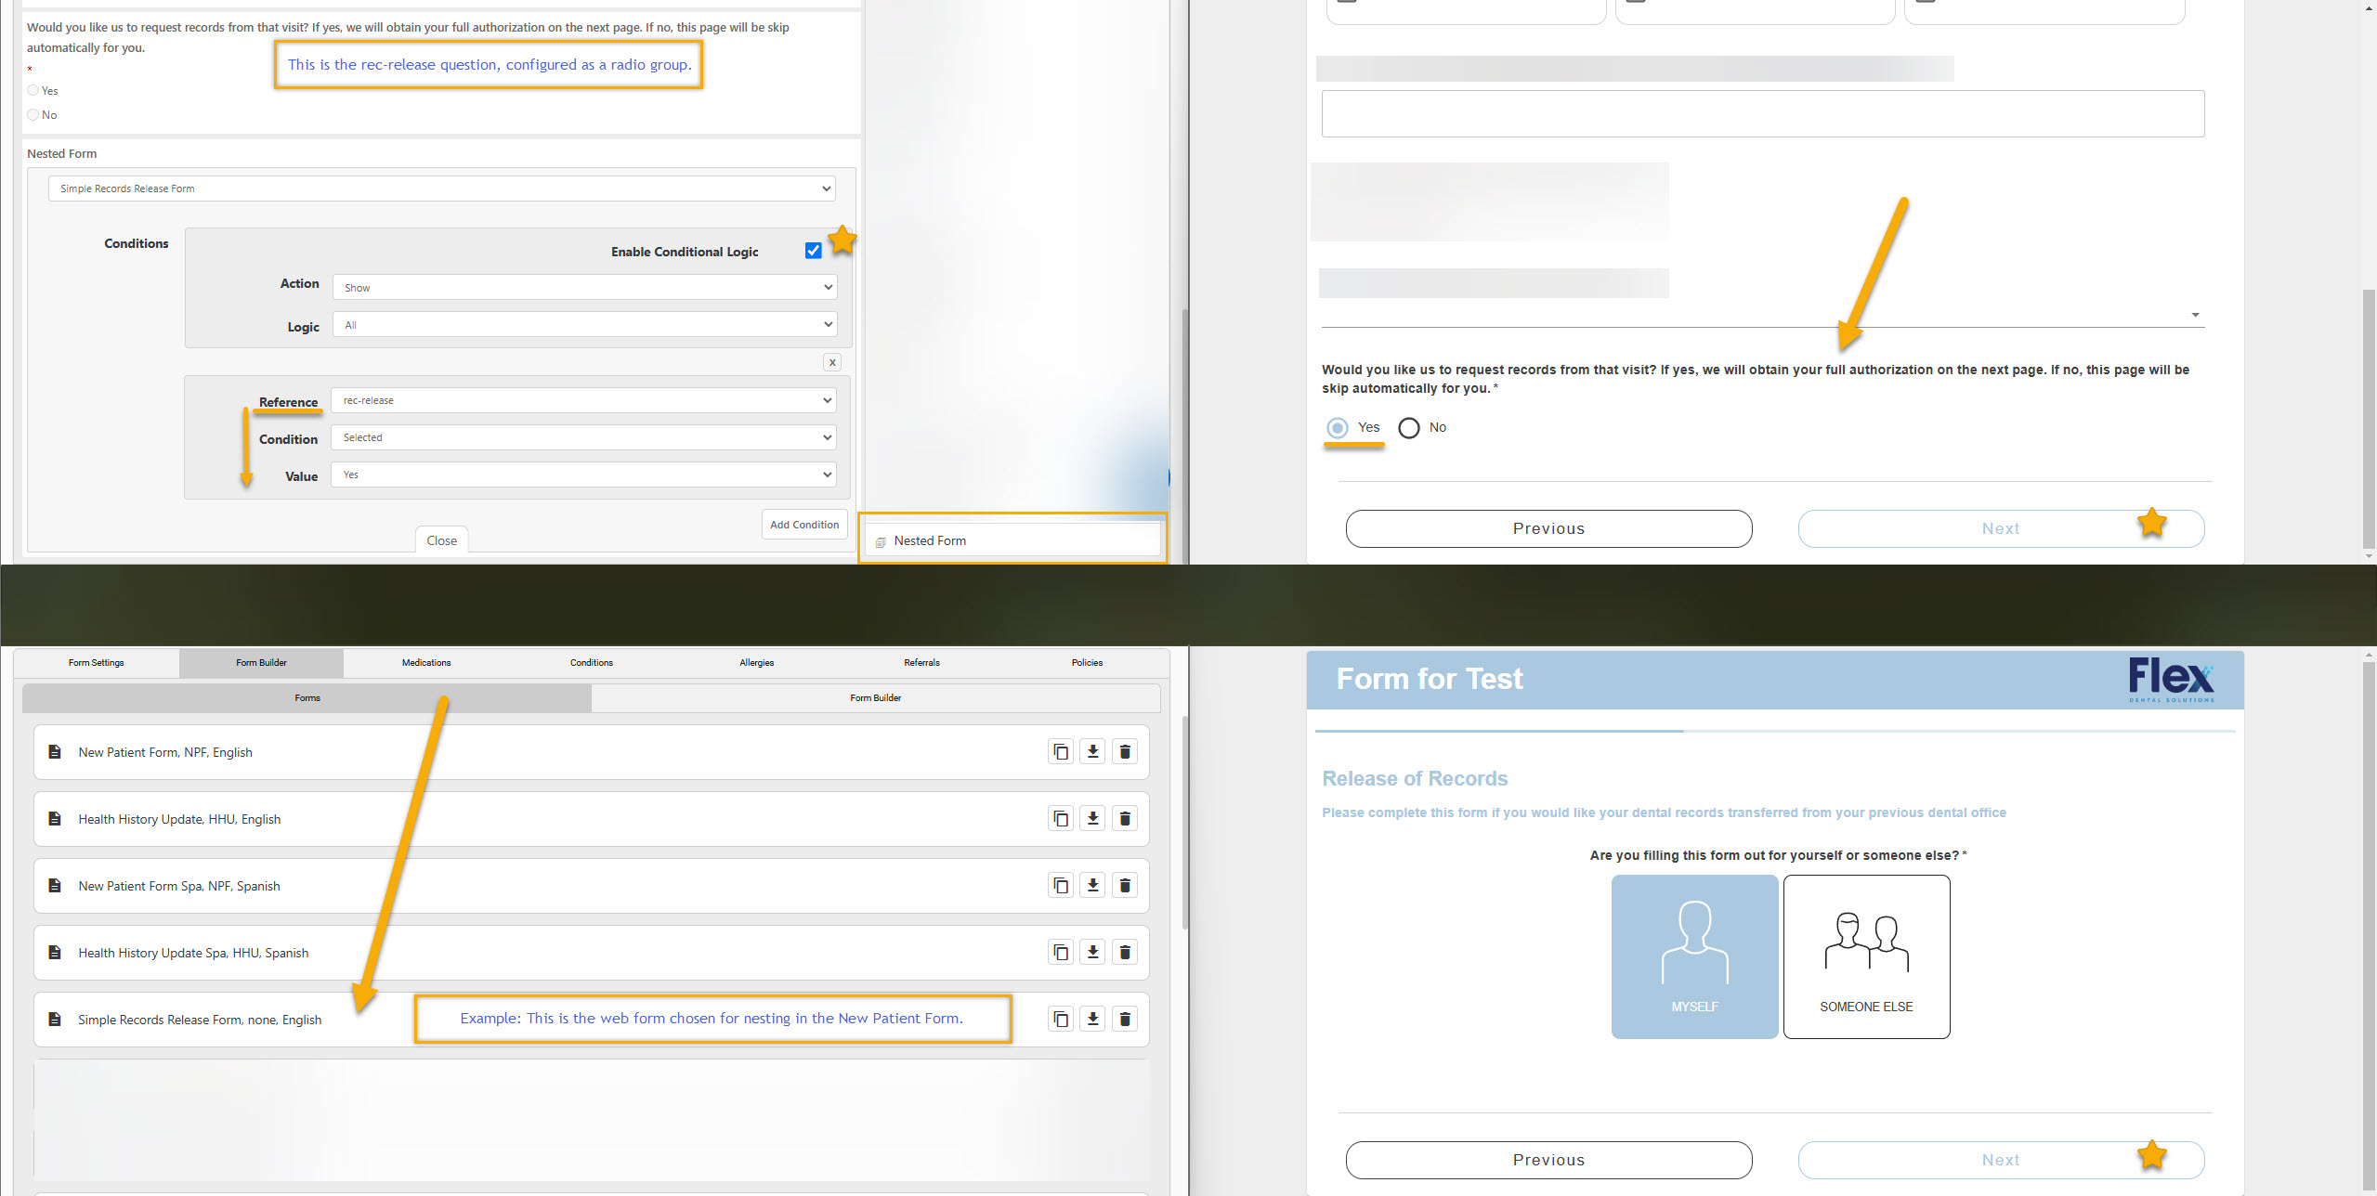Copy the New Patient Form Spa, NPF, Spanish form
Image resolution: width=2377 pixels, height=1196 pixels.
coord(1061,886)
